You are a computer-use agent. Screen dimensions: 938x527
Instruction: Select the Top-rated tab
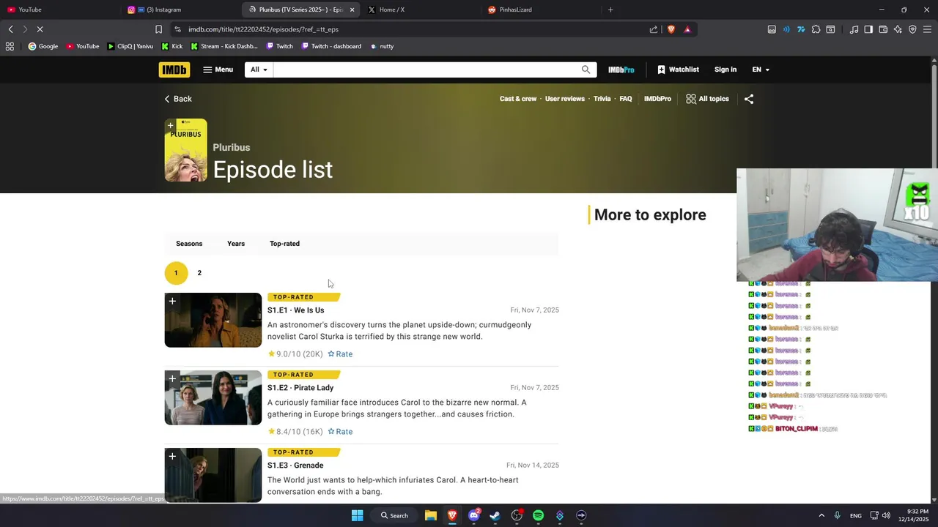pyautogui.click(x=284, y=244)
